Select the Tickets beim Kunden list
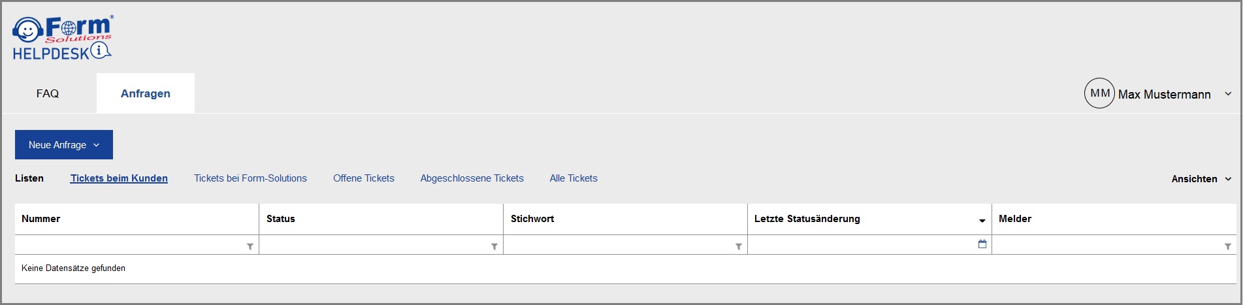This screenshot has width=1243, height=305. 119,178
